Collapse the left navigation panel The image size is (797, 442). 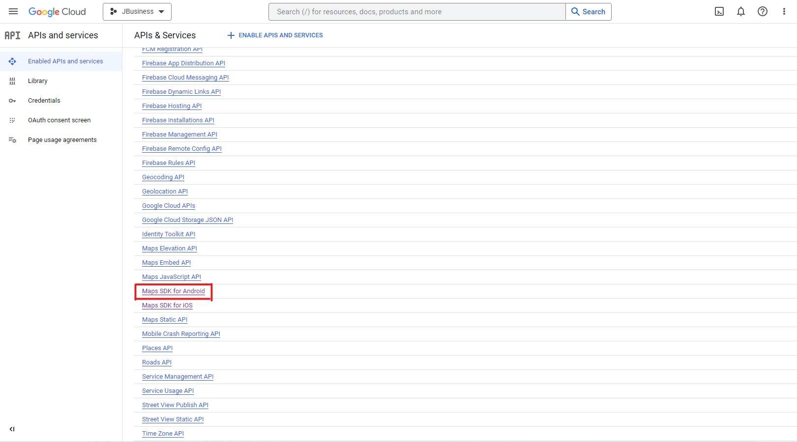pyautogui.click(x=12, y=429)
